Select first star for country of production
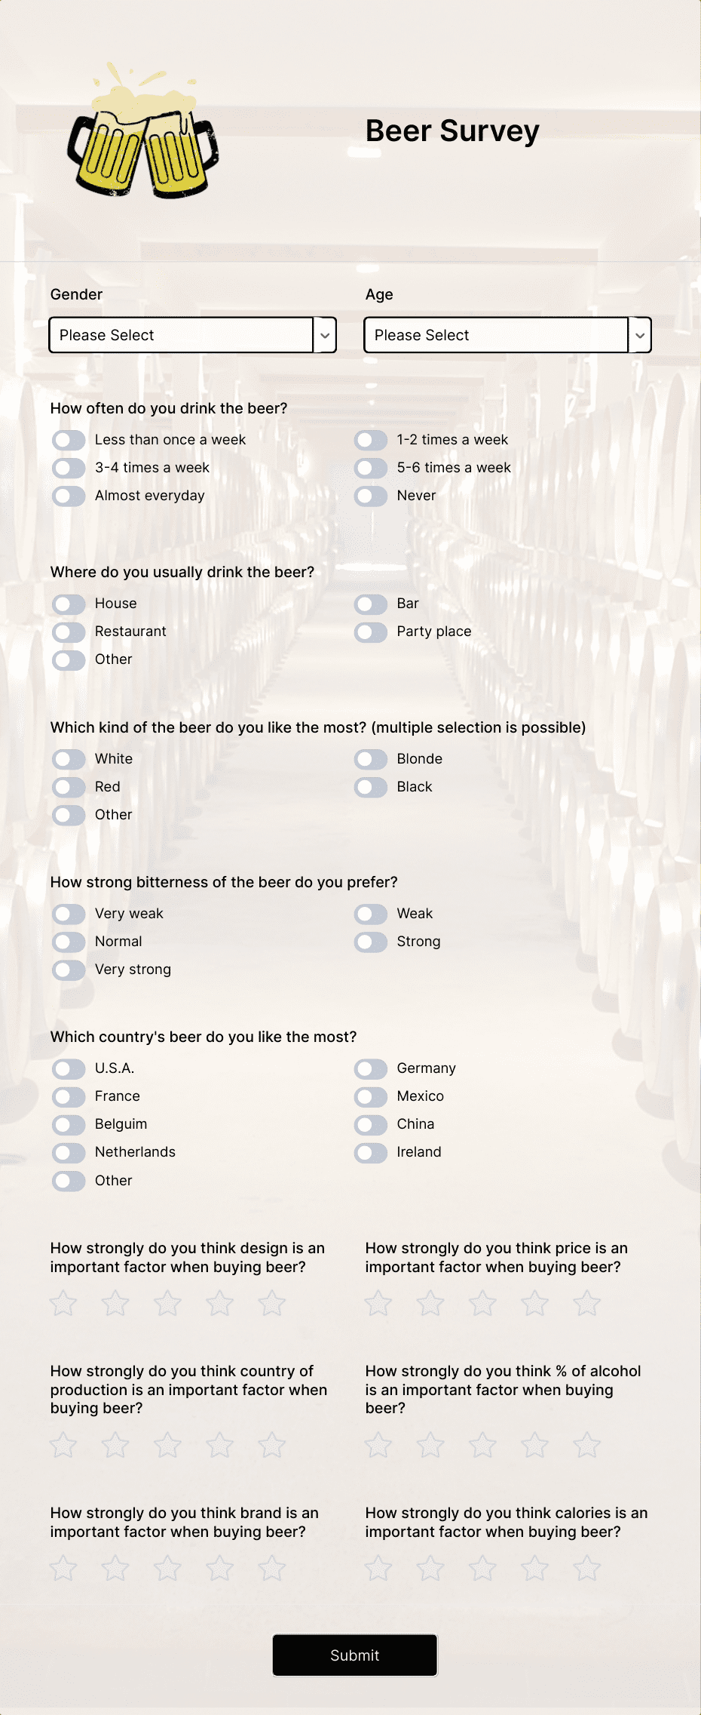This screenshot has width=701, height=1715. (63, 1445)
